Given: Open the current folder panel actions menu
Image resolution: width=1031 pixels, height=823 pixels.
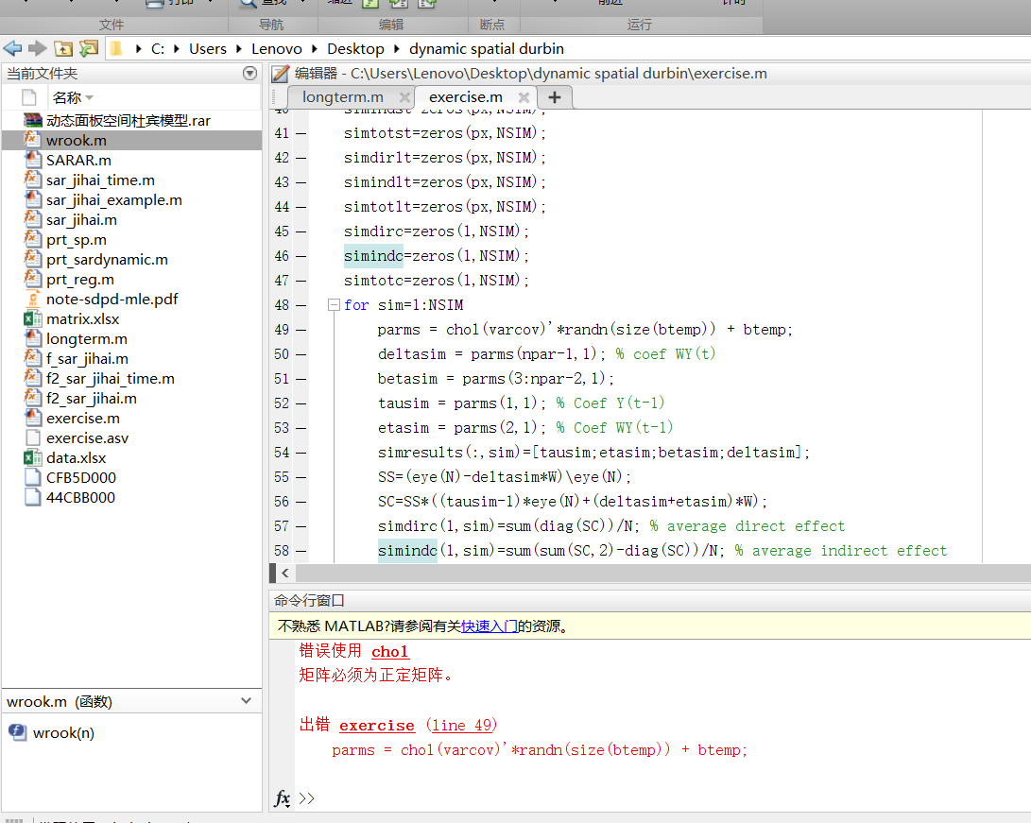Looking at the screenshot, I should [249, 73].
